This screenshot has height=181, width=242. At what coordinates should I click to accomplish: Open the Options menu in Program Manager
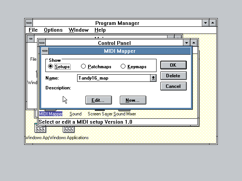pos(53,30)
